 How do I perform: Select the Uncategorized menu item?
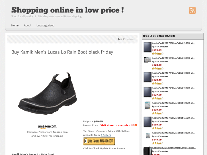point(45,25)
